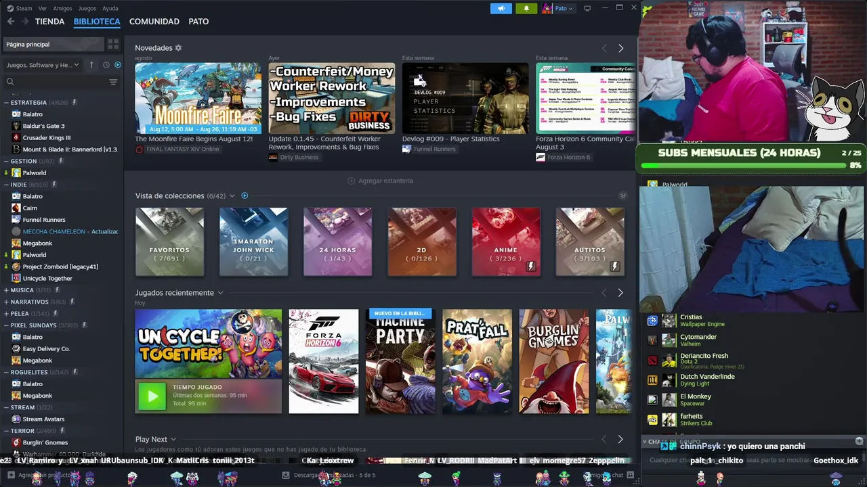Viewport: 867px width, 487px height.
Task: Open Juegos, Software filter dropdown
Action: coord(43,65)
